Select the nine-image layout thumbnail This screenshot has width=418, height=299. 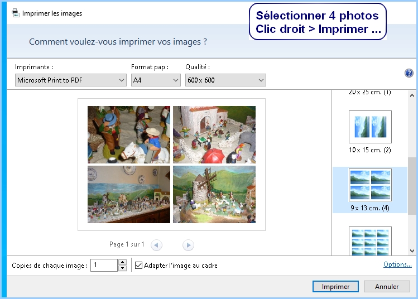tap(370, 241)
